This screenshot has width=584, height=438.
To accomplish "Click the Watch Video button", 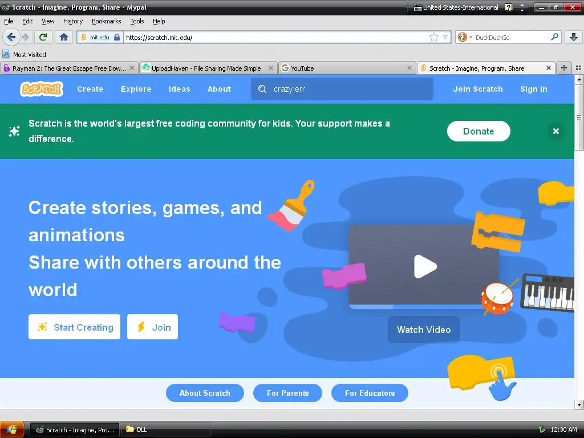I will tap(424, 330).
